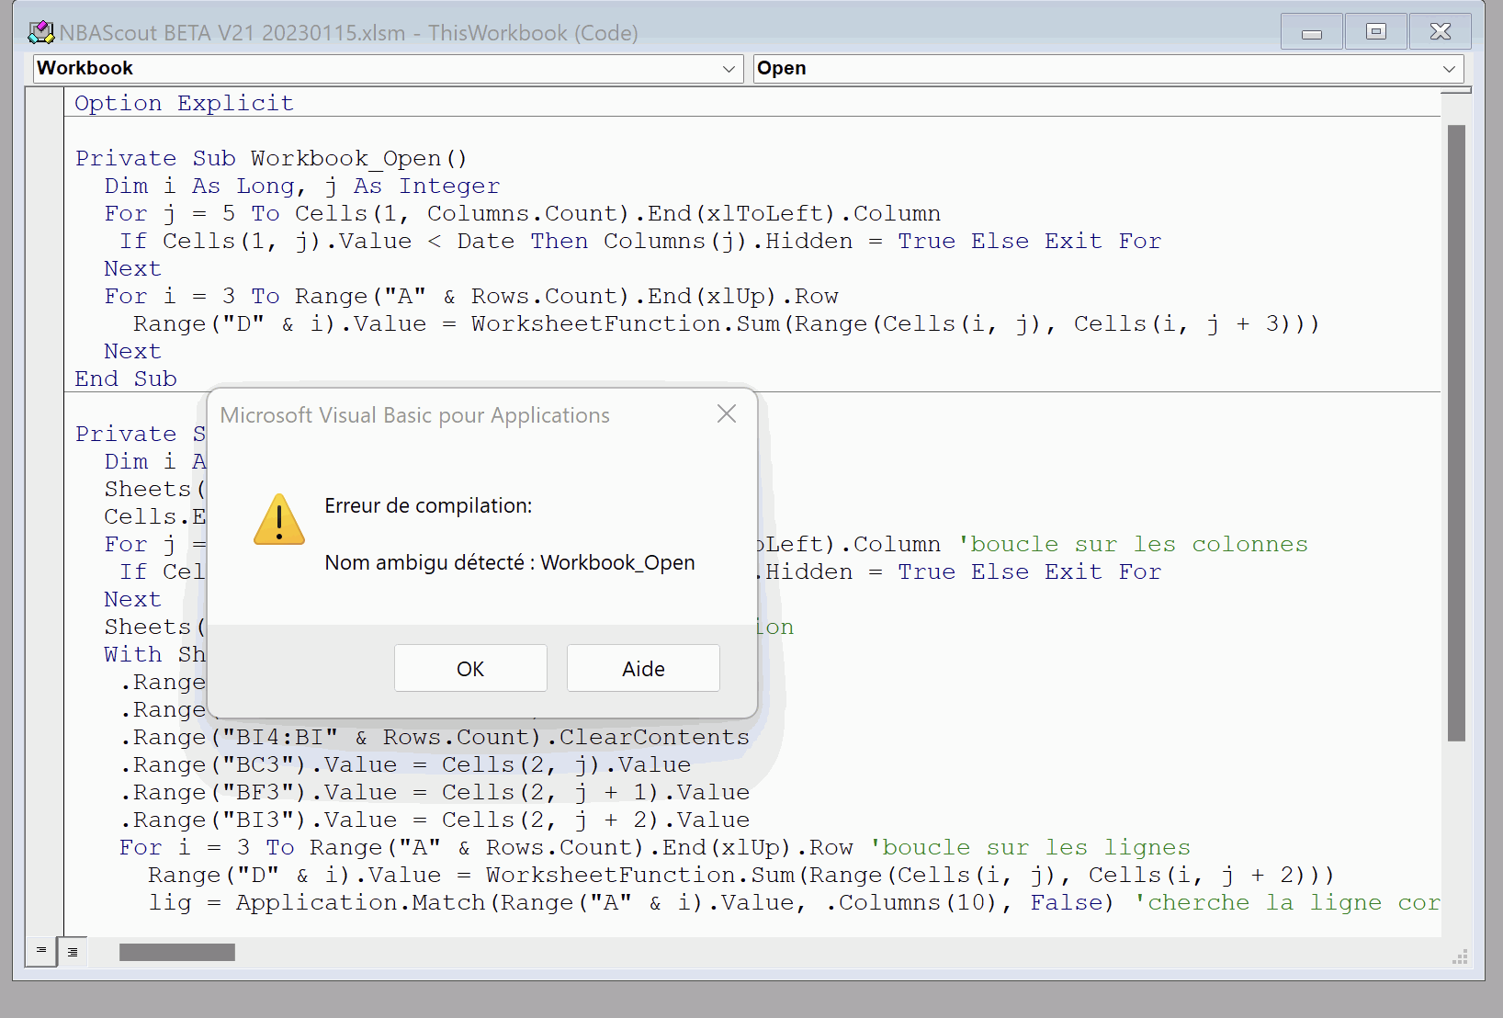Click the split bar above vertical scrollbar
1503x1018 pixels.
click(x=1456, y=90)
